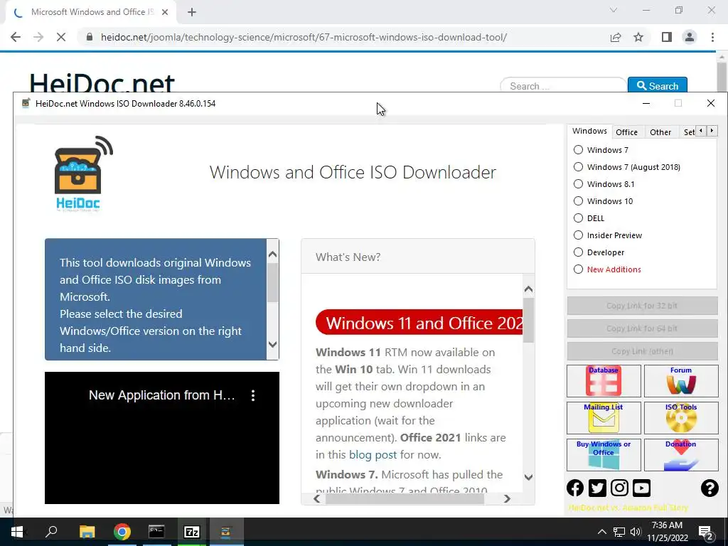This screenshot has height=546, width=728.
Task: Click up arrow in What's New panel
Action: [x=528, y=289]
